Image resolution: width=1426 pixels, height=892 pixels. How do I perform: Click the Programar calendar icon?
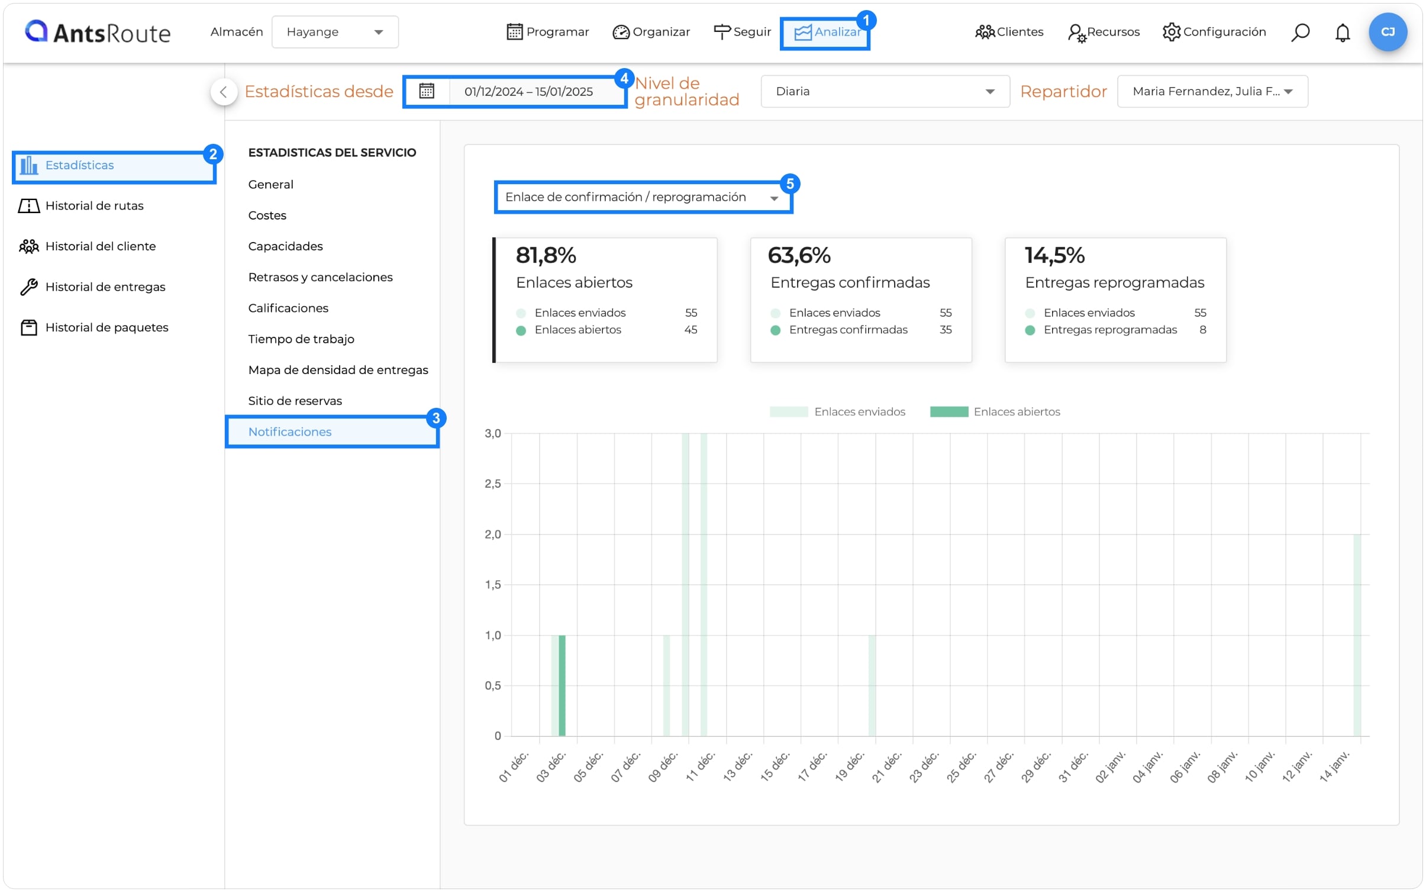click(514, 32)
